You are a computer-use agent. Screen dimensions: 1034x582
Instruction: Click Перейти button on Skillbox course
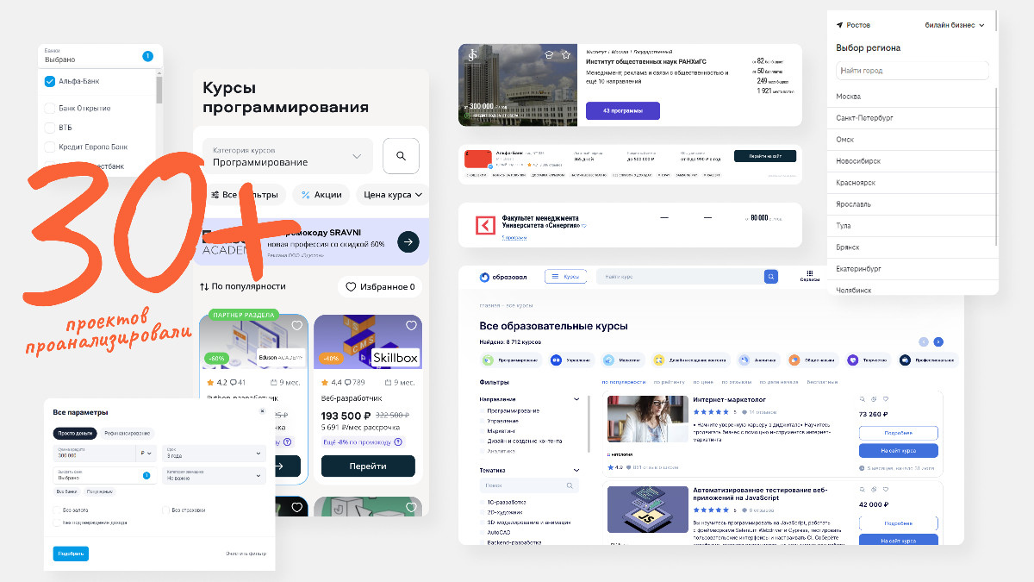tap(368, 466)
